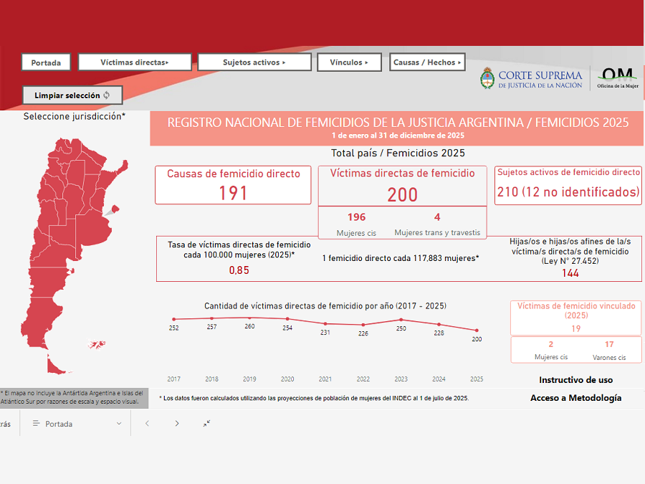Click the 2025 data point labeled 200

pos(477,330)
